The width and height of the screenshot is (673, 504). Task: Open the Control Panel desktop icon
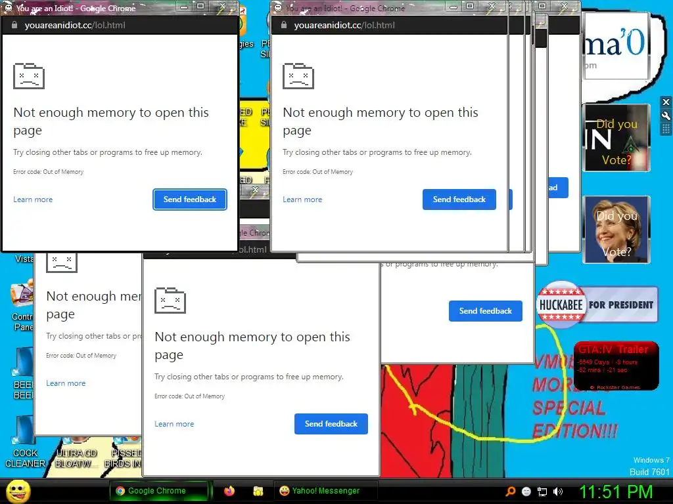22,304
